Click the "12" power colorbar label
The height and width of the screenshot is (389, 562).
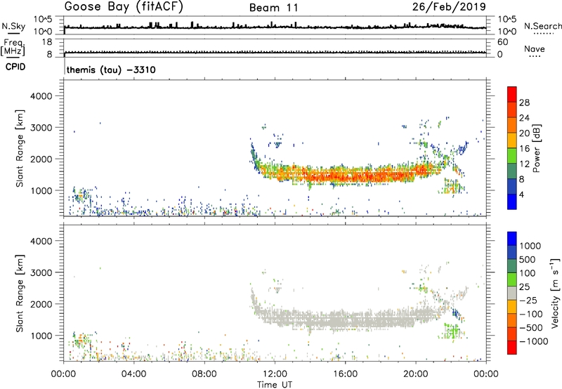tap(524, 164)
